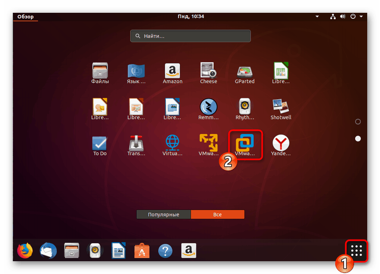Click the Обзор activities button
The image size is (380, 274).
pos(26,17)
